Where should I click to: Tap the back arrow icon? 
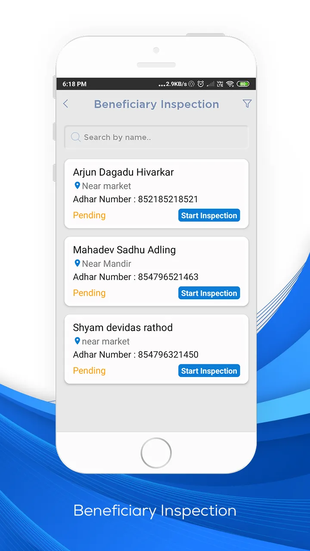65,104
